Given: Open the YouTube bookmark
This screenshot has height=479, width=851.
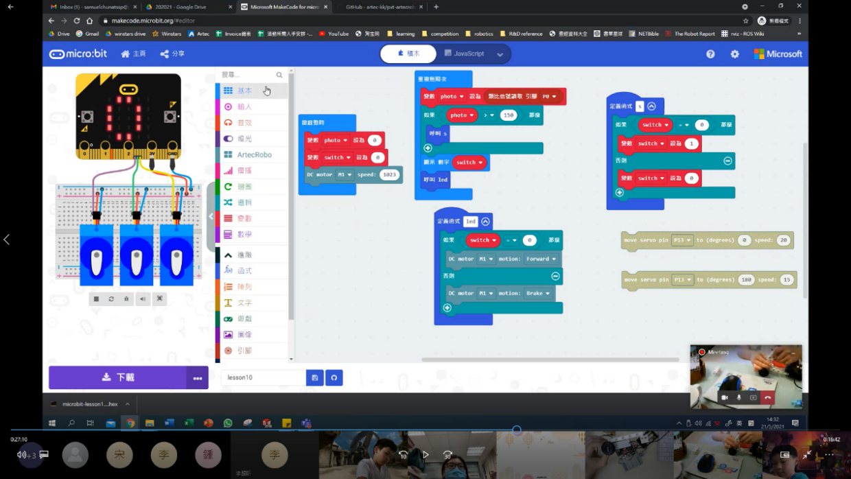Looking at the screenshot, I should (x=334, y=34).
